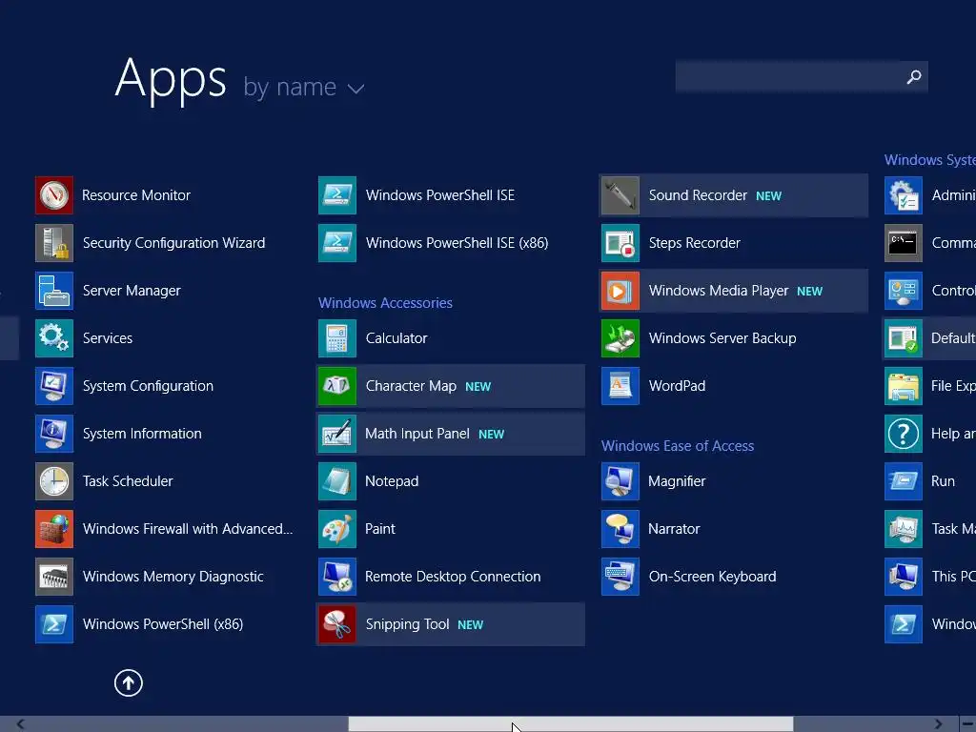Image resolution: width=976 pixels, height=732 pixels.
Task: Open the Run icon
Action: pyautogui.click(x=904, y=481)
